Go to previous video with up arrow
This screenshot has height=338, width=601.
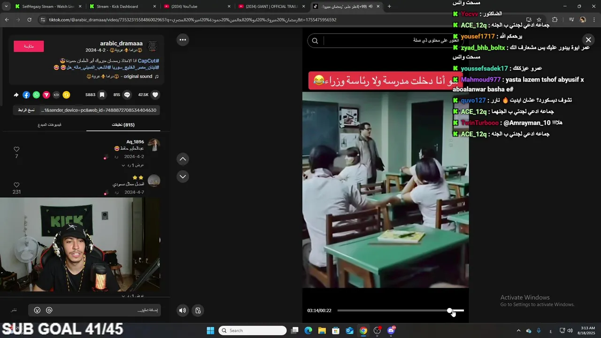coord(183,159)
